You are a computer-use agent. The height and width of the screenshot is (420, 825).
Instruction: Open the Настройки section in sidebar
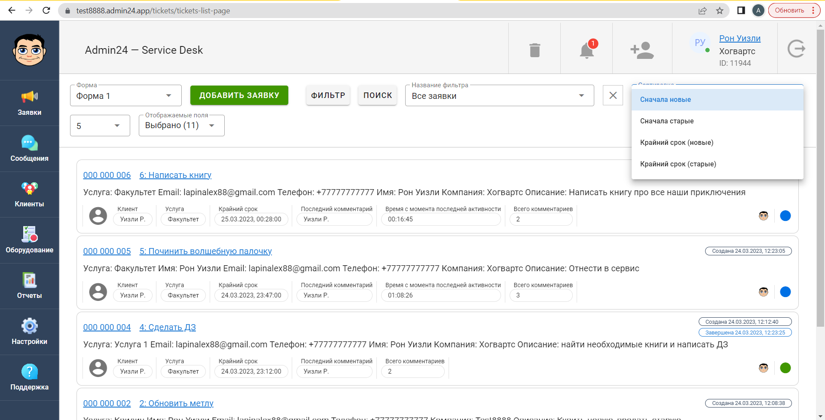point(29,332)
